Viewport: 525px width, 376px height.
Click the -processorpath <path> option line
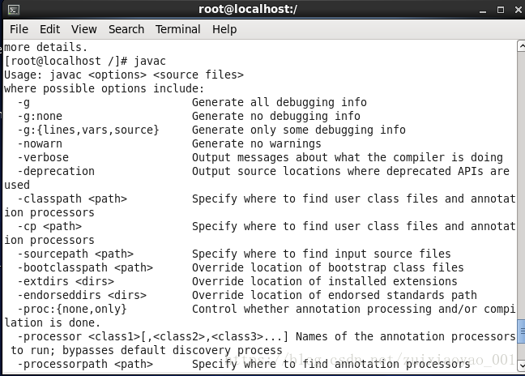pyautogui.click(x=244, y=364)
